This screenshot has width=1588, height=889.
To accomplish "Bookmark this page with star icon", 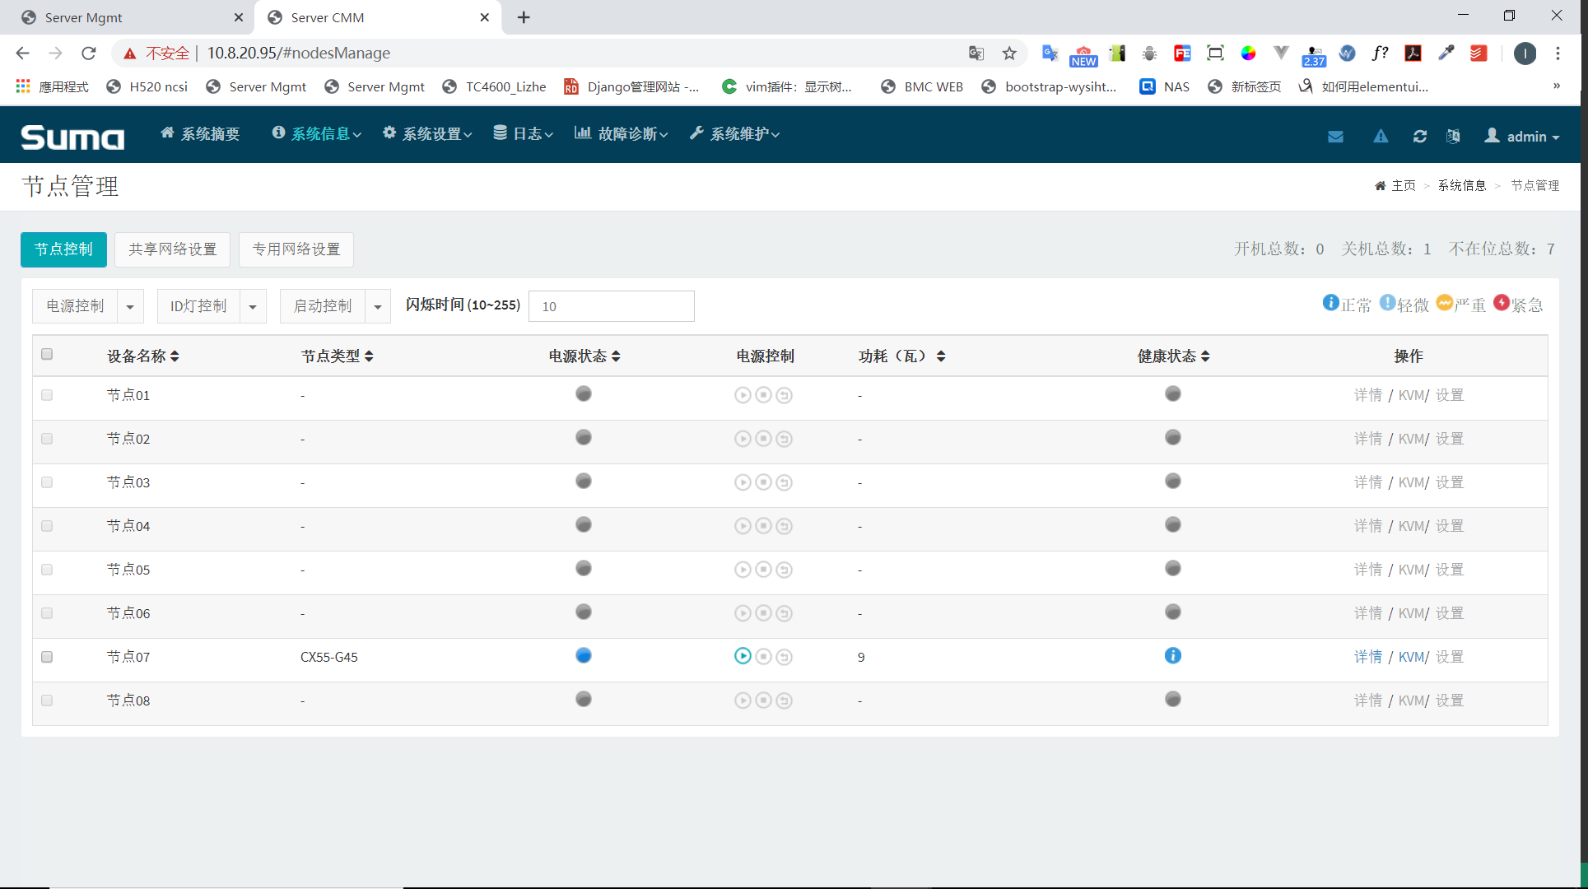I will click(x=1009, y=54).
